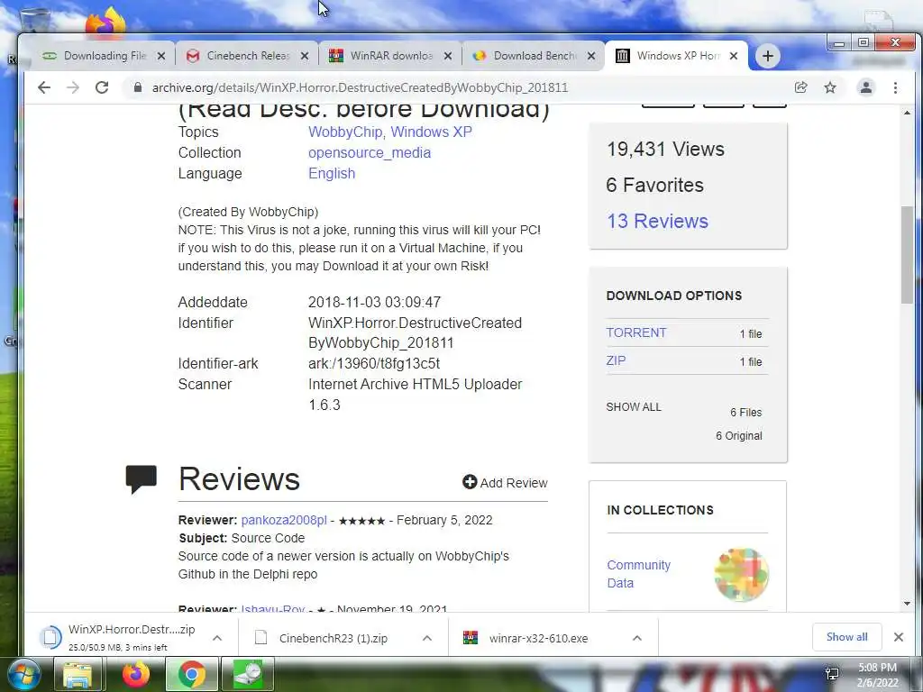The height and width of the screenshot is (692, 923).
Task: Reload the archive.org page
Action: click(x=102, y=87)
